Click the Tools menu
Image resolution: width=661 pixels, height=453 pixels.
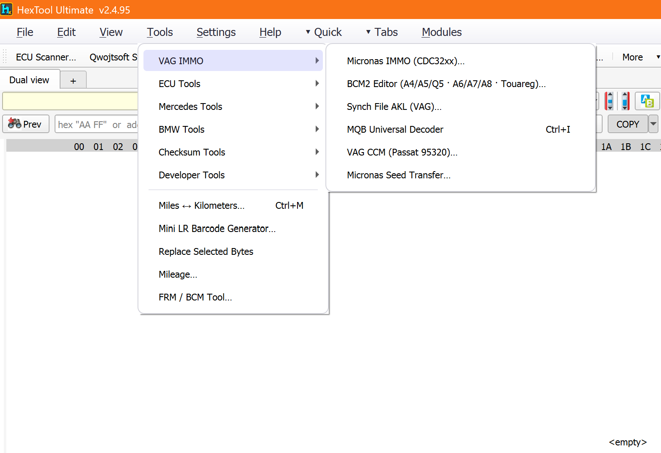[x=160, y=32]
